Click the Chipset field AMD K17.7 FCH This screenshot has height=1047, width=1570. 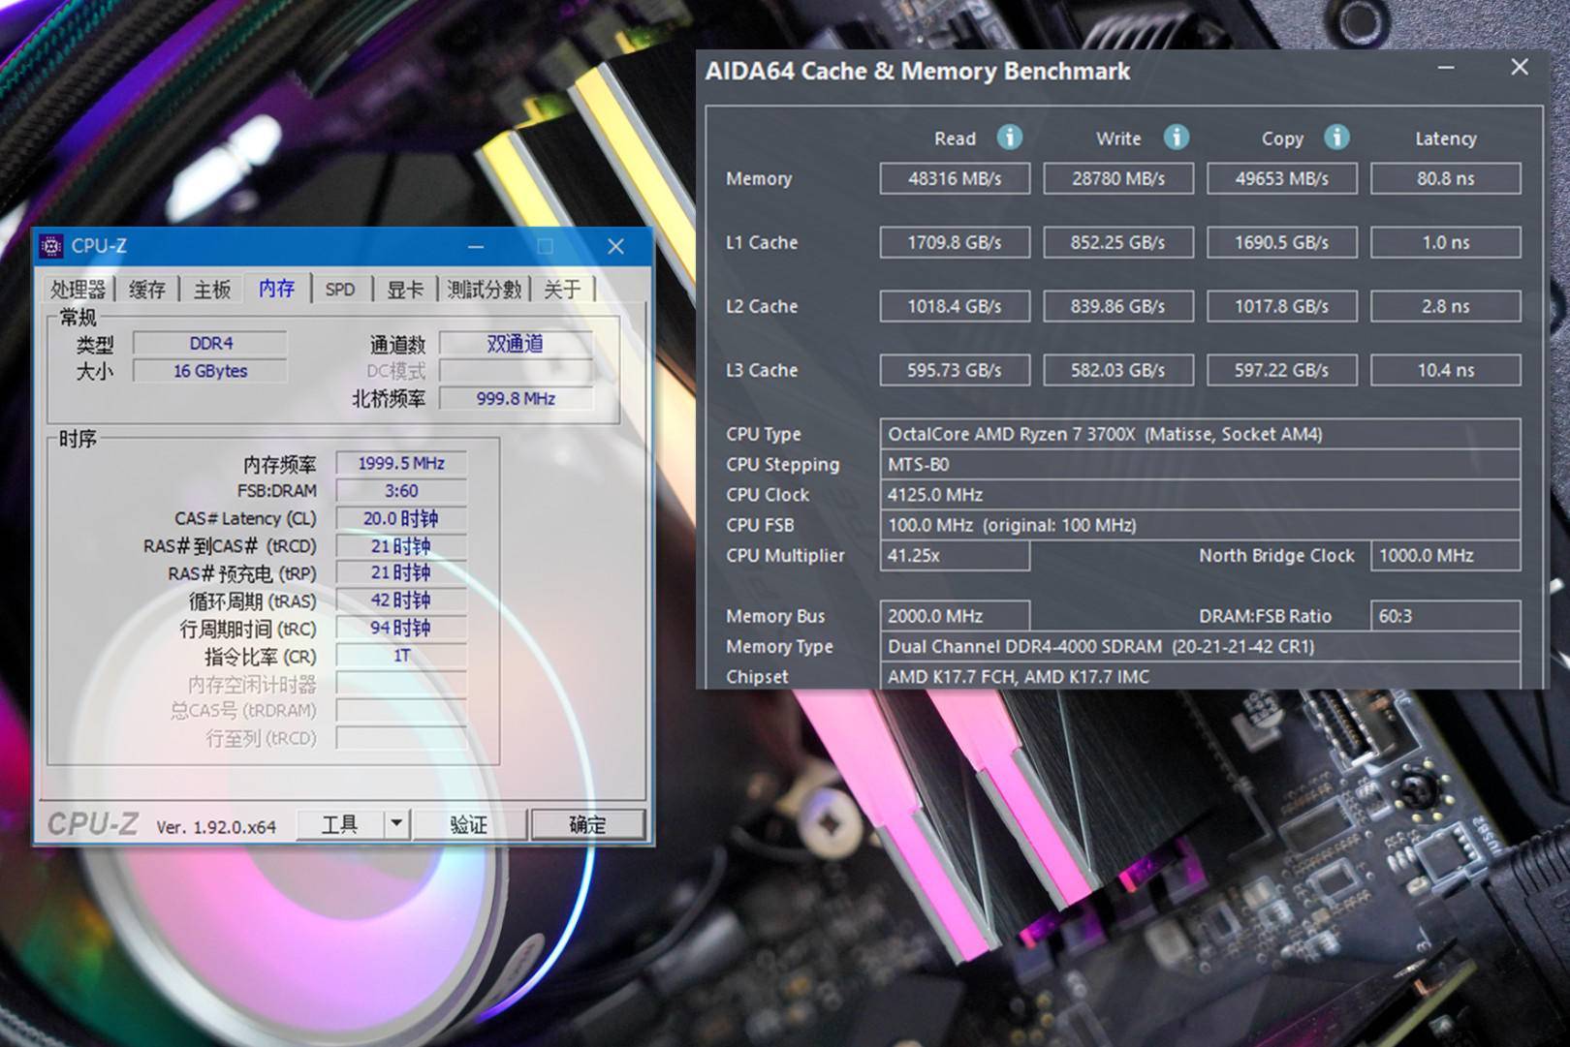point(1200,676)
